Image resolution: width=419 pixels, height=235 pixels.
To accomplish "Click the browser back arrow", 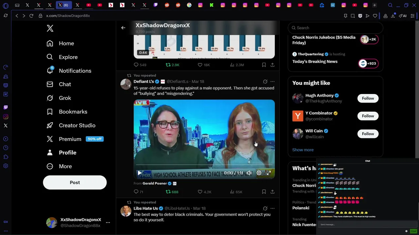I will (17, 16).
